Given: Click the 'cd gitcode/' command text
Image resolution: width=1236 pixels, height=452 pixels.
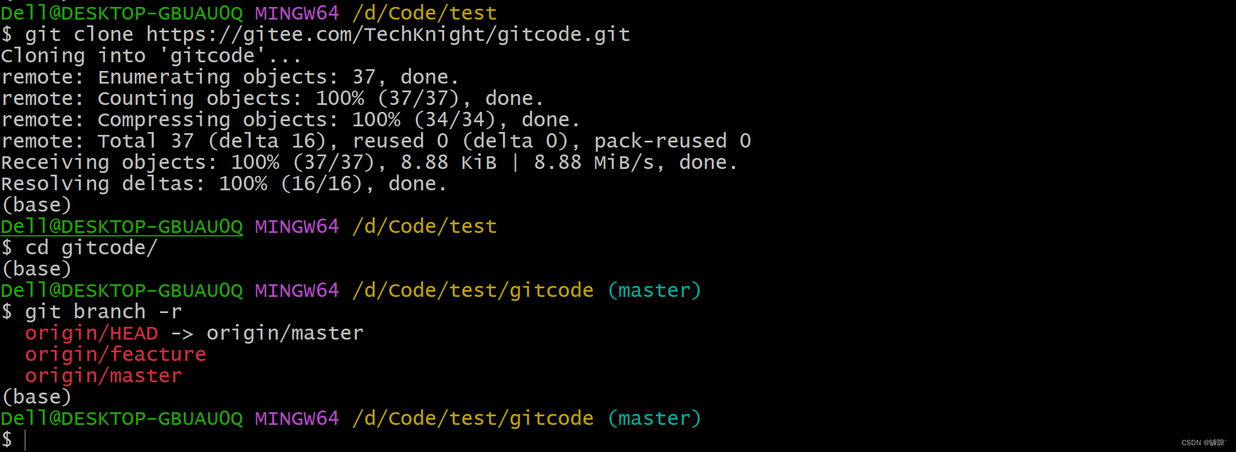Looking at the screenshot, I should tap(91, 248).
